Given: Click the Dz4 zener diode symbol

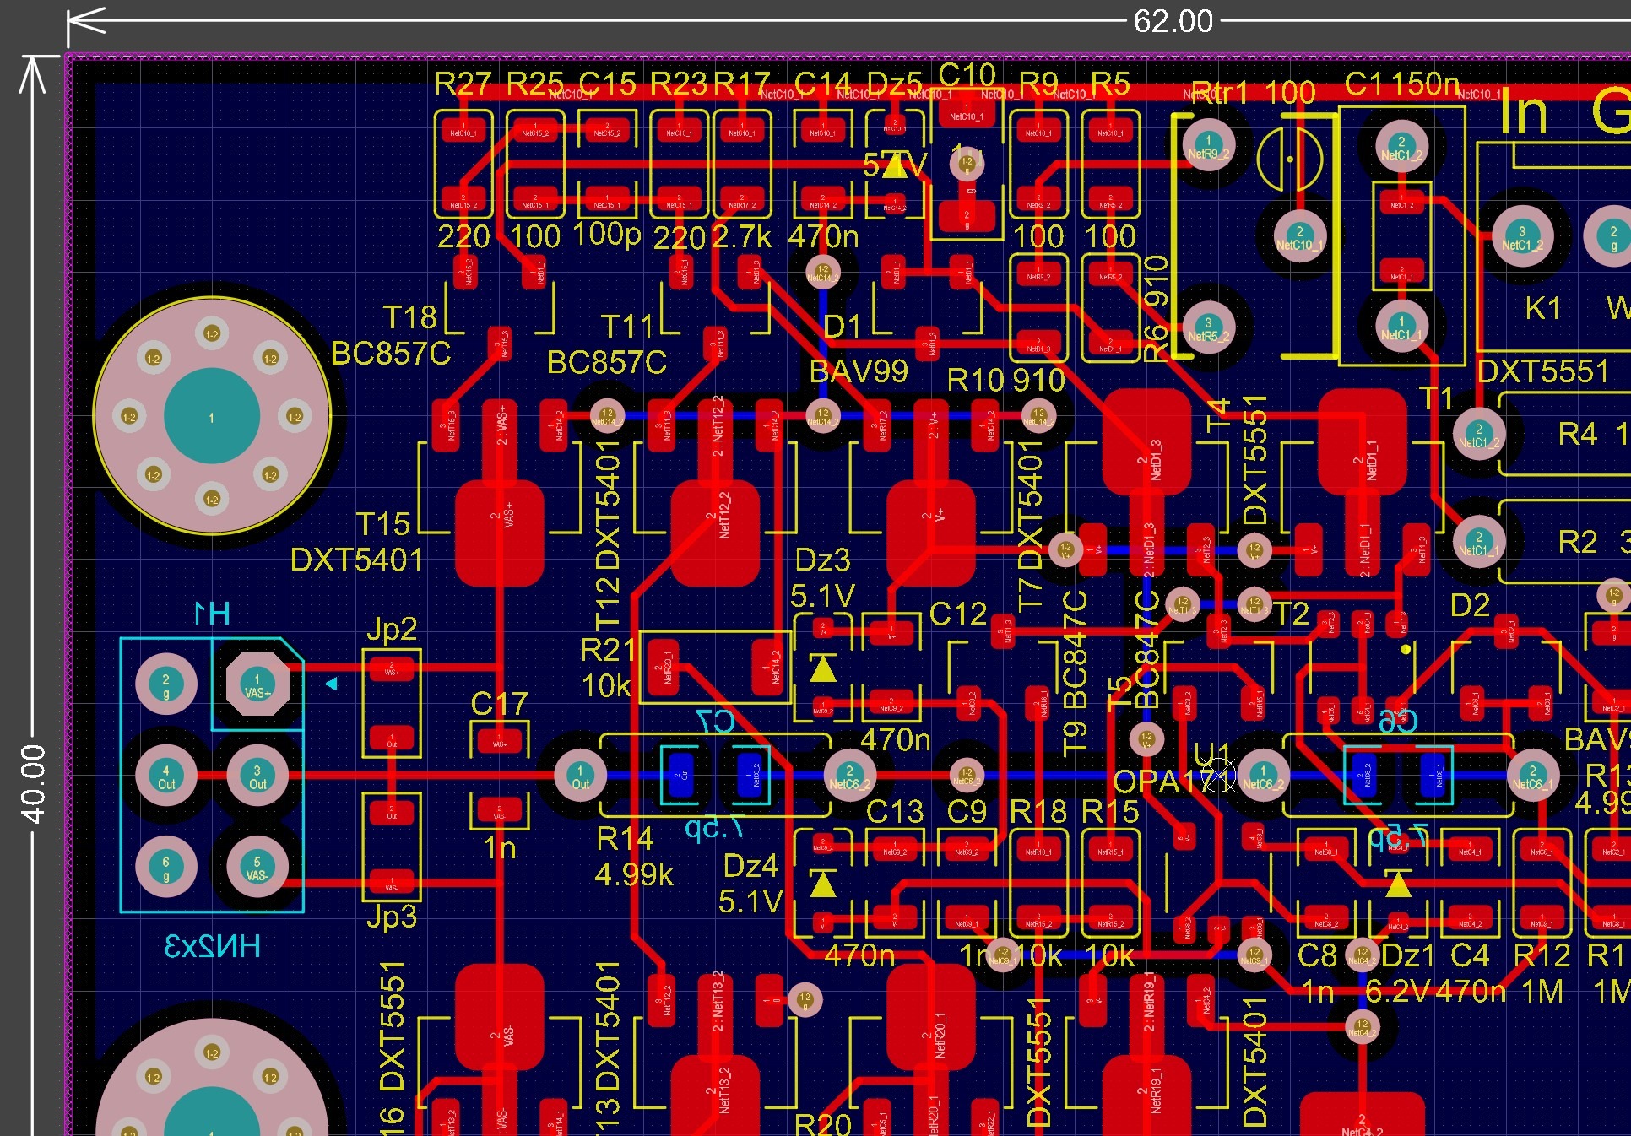Looking at the screenshot, I should coord(822,884).
